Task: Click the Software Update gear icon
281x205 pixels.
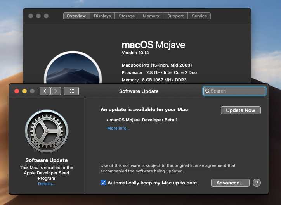Action: coord(47,131)
